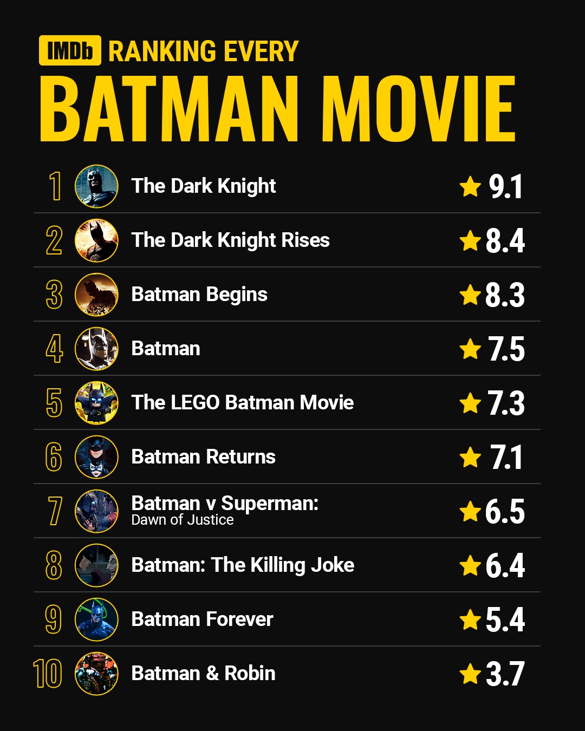585x731 pixels.
Task: Click the star next to 8.4
Action: pyautogui.click(x=470, y=241)
